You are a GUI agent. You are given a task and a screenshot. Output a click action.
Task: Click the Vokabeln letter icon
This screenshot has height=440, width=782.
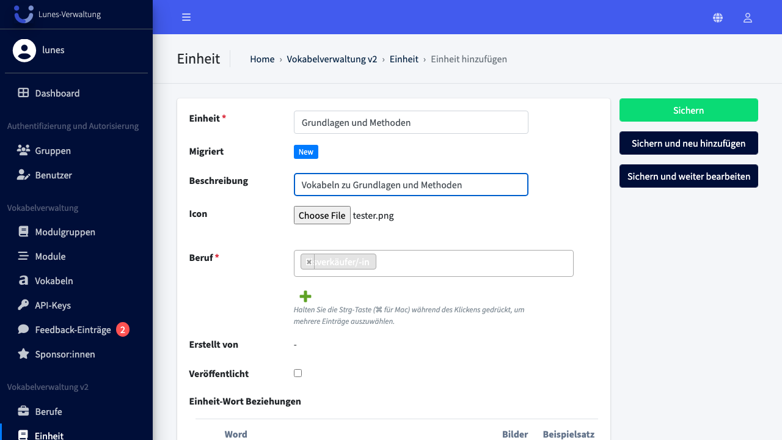23,280
